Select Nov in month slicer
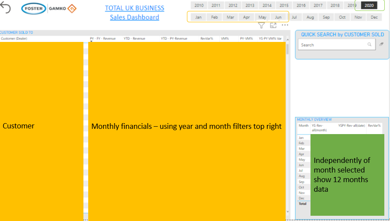Screen dimensions: 390x221 (358, 17)
